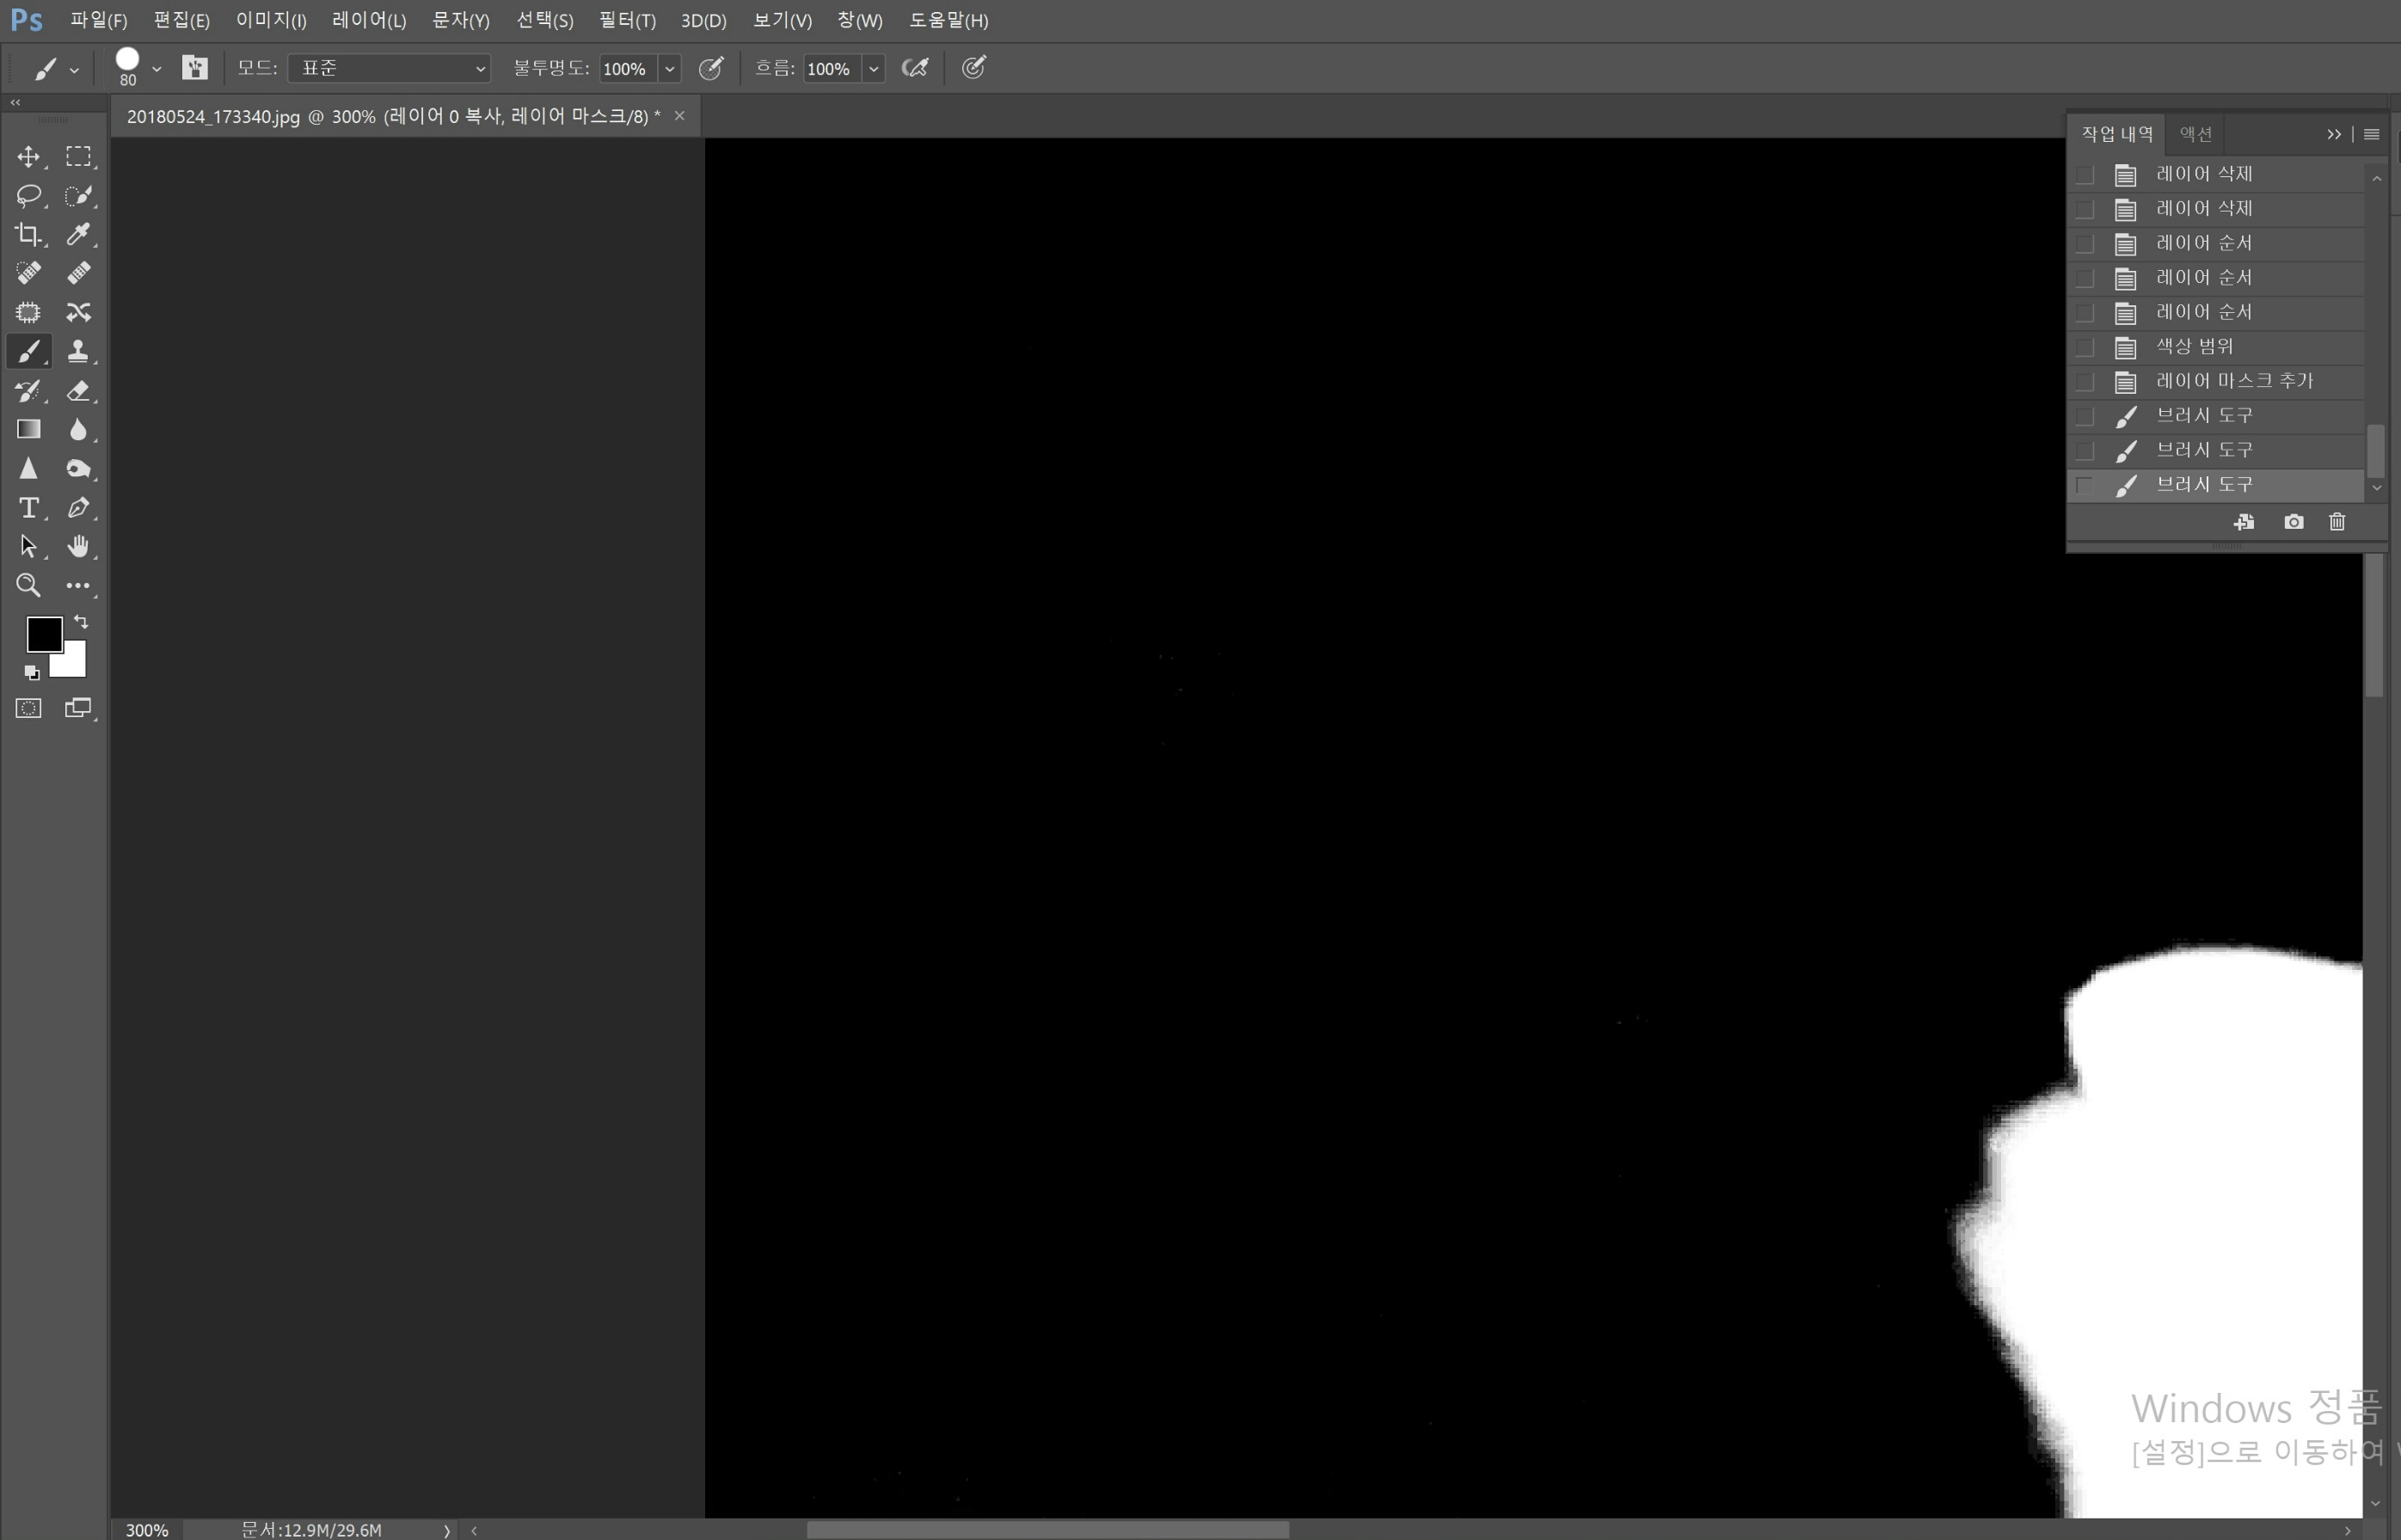Select the Horizontal Type tool
Viewport: 2401px width, 1540px height.
tap(28, 508)
